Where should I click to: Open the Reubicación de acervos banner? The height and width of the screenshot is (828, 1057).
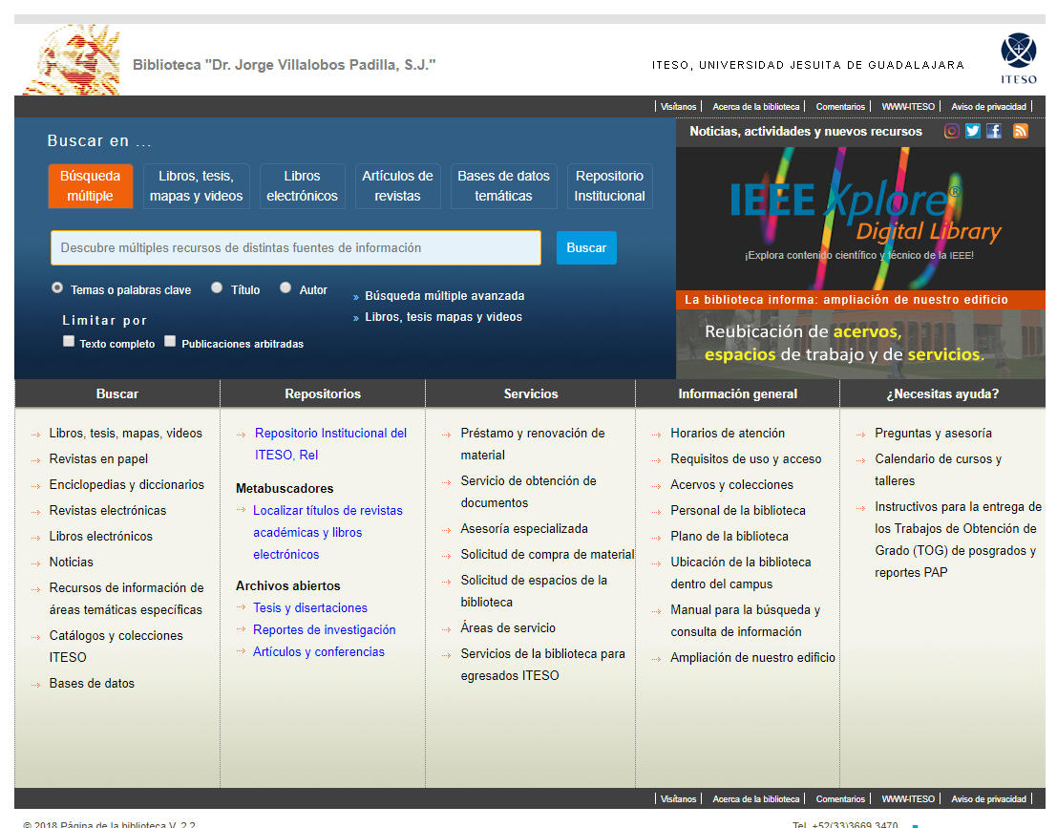coord(861,343)
